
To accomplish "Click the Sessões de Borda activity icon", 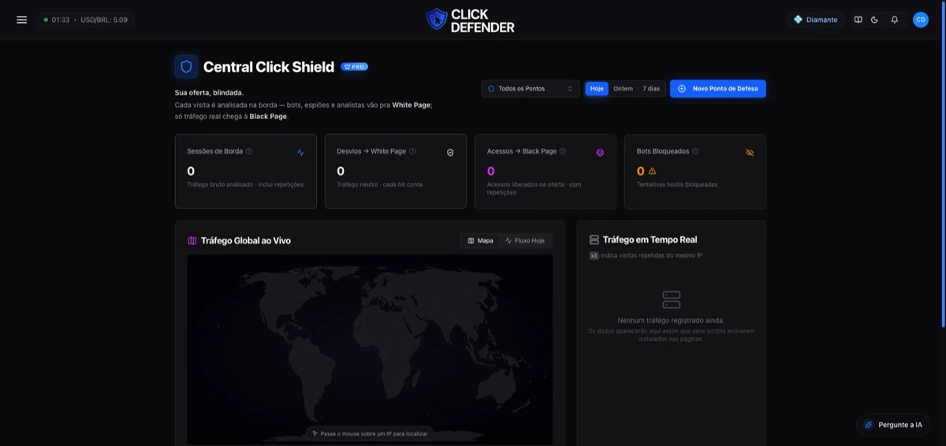I will point(300,153).
